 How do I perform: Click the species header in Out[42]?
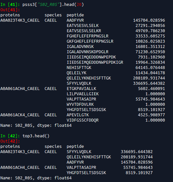pos(53,147)
